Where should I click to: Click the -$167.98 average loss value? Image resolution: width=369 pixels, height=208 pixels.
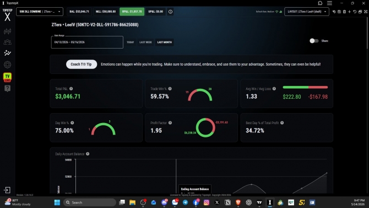pos(318,97)
